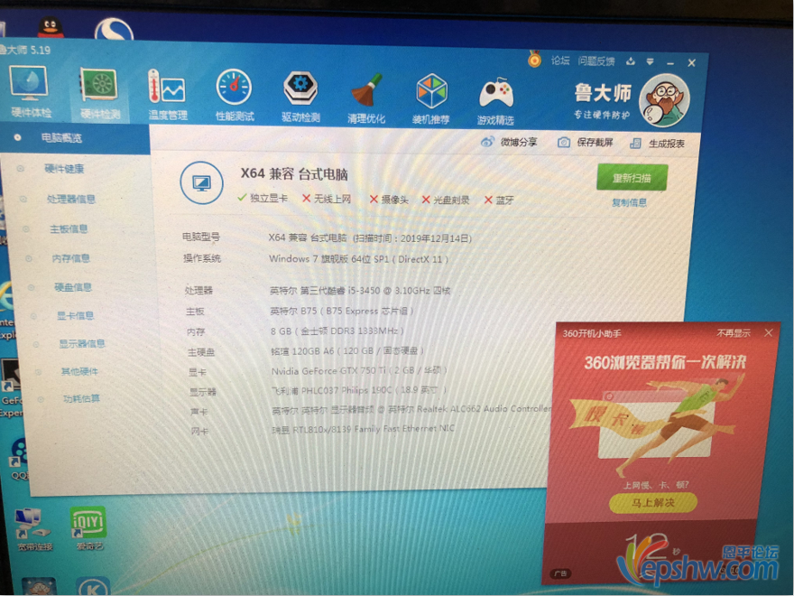This screenshot has height=596, width=794.
Task: Open the 爱奇艺 iQIYI desktop shortcut
Action: coord(88,528)
